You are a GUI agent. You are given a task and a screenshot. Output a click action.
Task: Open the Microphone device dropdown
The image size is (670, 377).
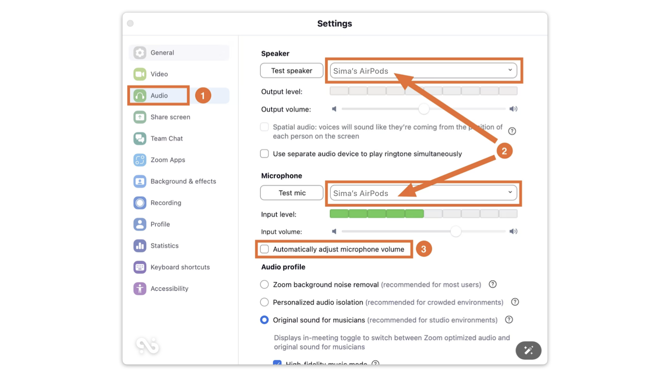[x=423, y=193]
